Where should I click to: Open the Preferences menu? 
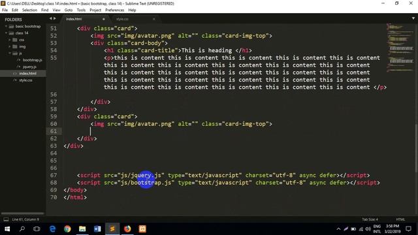115,10
